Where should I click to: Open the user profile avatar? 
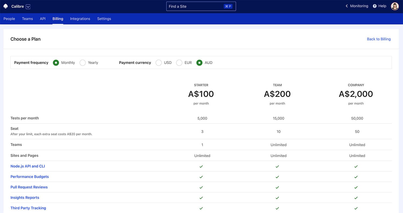point(395,6)
